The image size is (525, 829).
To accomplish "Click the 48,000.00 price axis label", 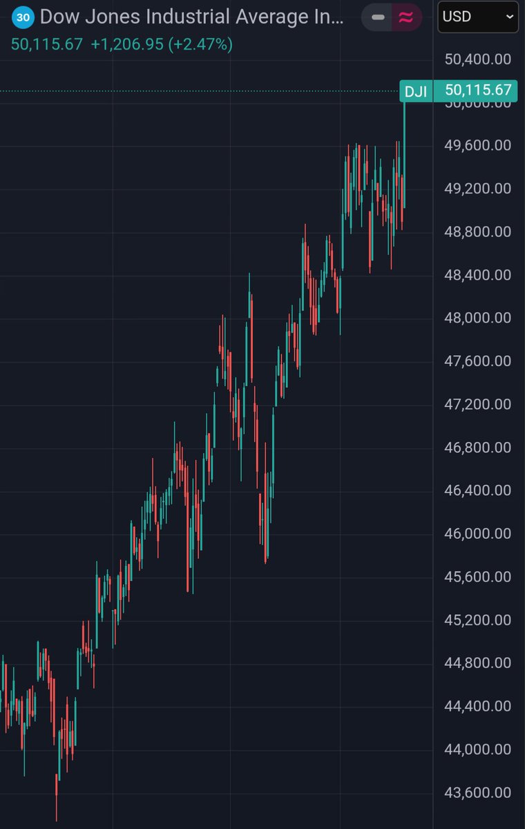I will click(478, 318).
